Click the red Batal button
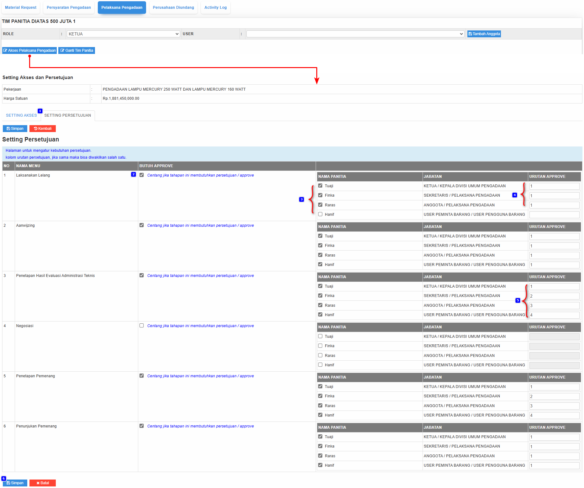This screenshot has width=584, height=488. click(43, 483)
